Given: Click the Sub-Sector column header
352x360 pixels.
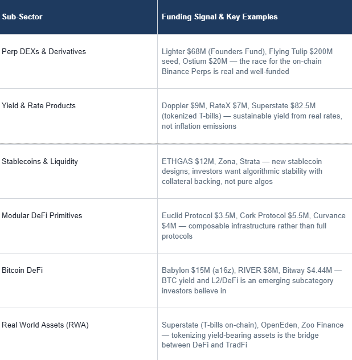Looking at the screenshot, I should pos(22,17).
